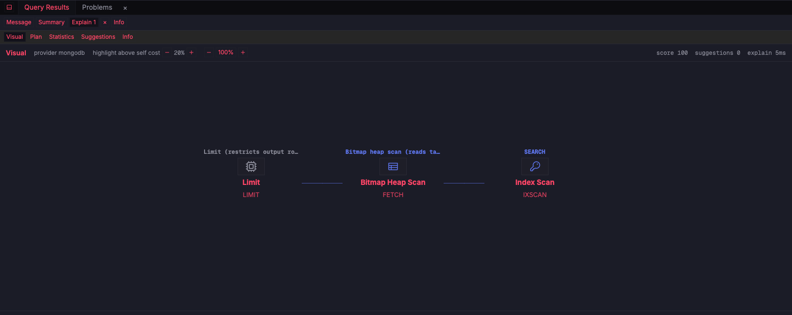Viewport: 792px width, 315px height.
Task: Decrease the highlight self cost percentage
Action: 167,52
